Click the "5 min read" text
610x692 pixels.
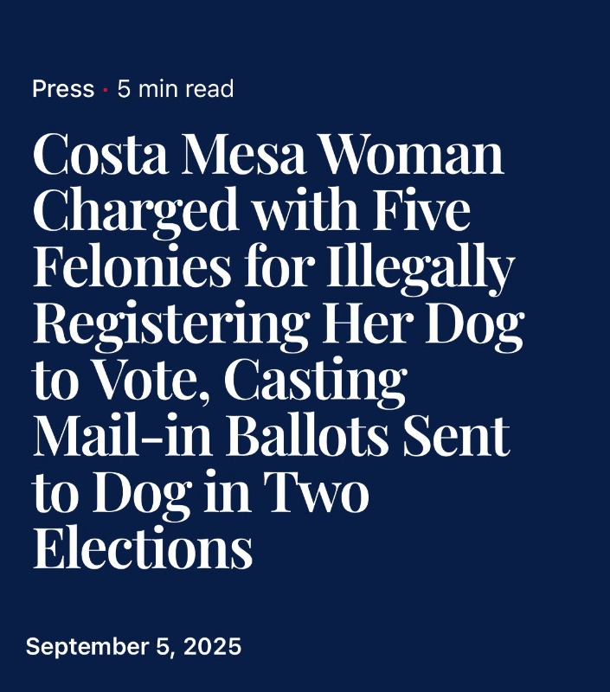click(x=176, y=89)
